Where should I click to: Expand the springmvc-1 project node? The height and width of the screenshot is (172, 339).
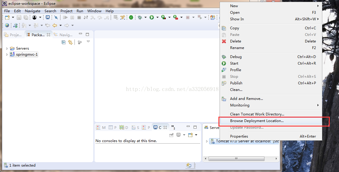tap(7, 55)
